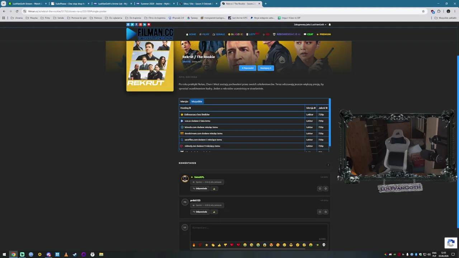Click SenoXPL's avatar picture
Image resolution: width=459 pixels, height=258 pixels.
click(x=185, y=178)
